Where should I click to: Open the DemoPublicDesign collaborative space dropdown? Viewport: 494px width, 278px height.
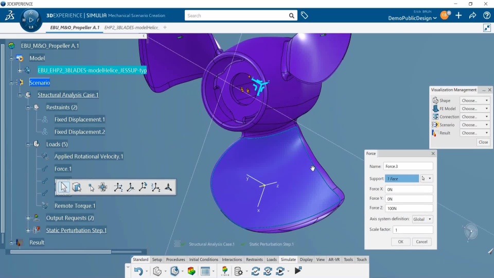point(412,19)
